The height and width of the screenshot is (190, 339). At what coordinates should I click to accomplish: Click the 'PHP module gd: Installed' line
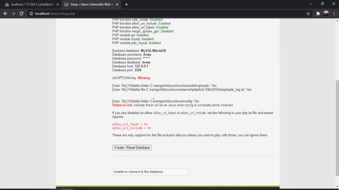pyautogui.click(x=130, y=35)
